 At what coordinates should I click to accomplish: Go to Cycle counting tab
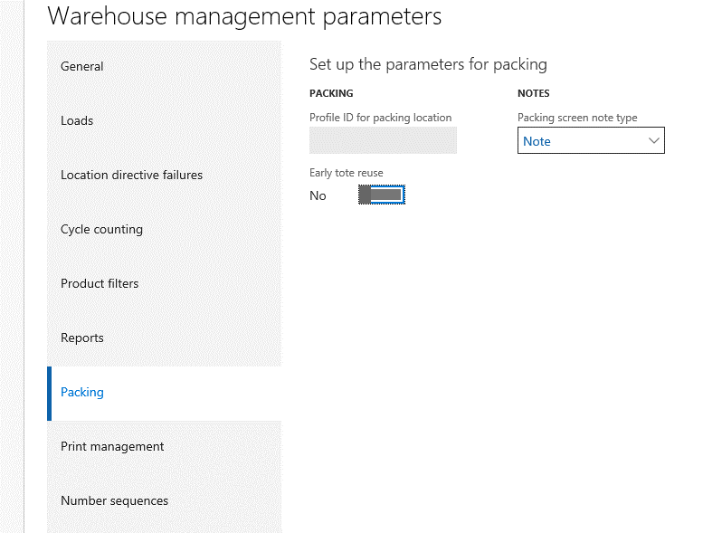click(101, 229)
